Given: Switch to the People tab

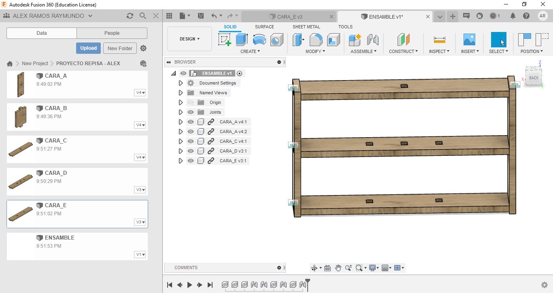Looking at the screenshot, I should [112, 33].
